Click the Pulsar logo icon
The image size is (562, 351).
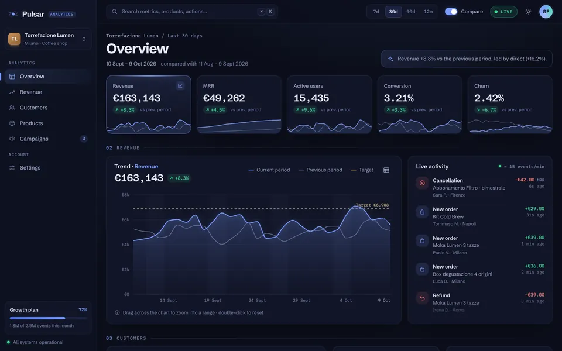[13, 14]
